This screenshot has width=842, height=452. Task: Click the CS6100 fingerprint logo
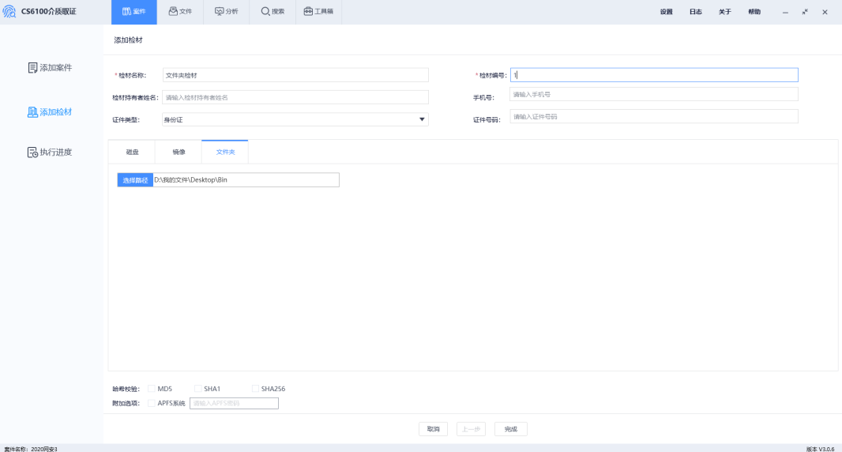point(9,12)
